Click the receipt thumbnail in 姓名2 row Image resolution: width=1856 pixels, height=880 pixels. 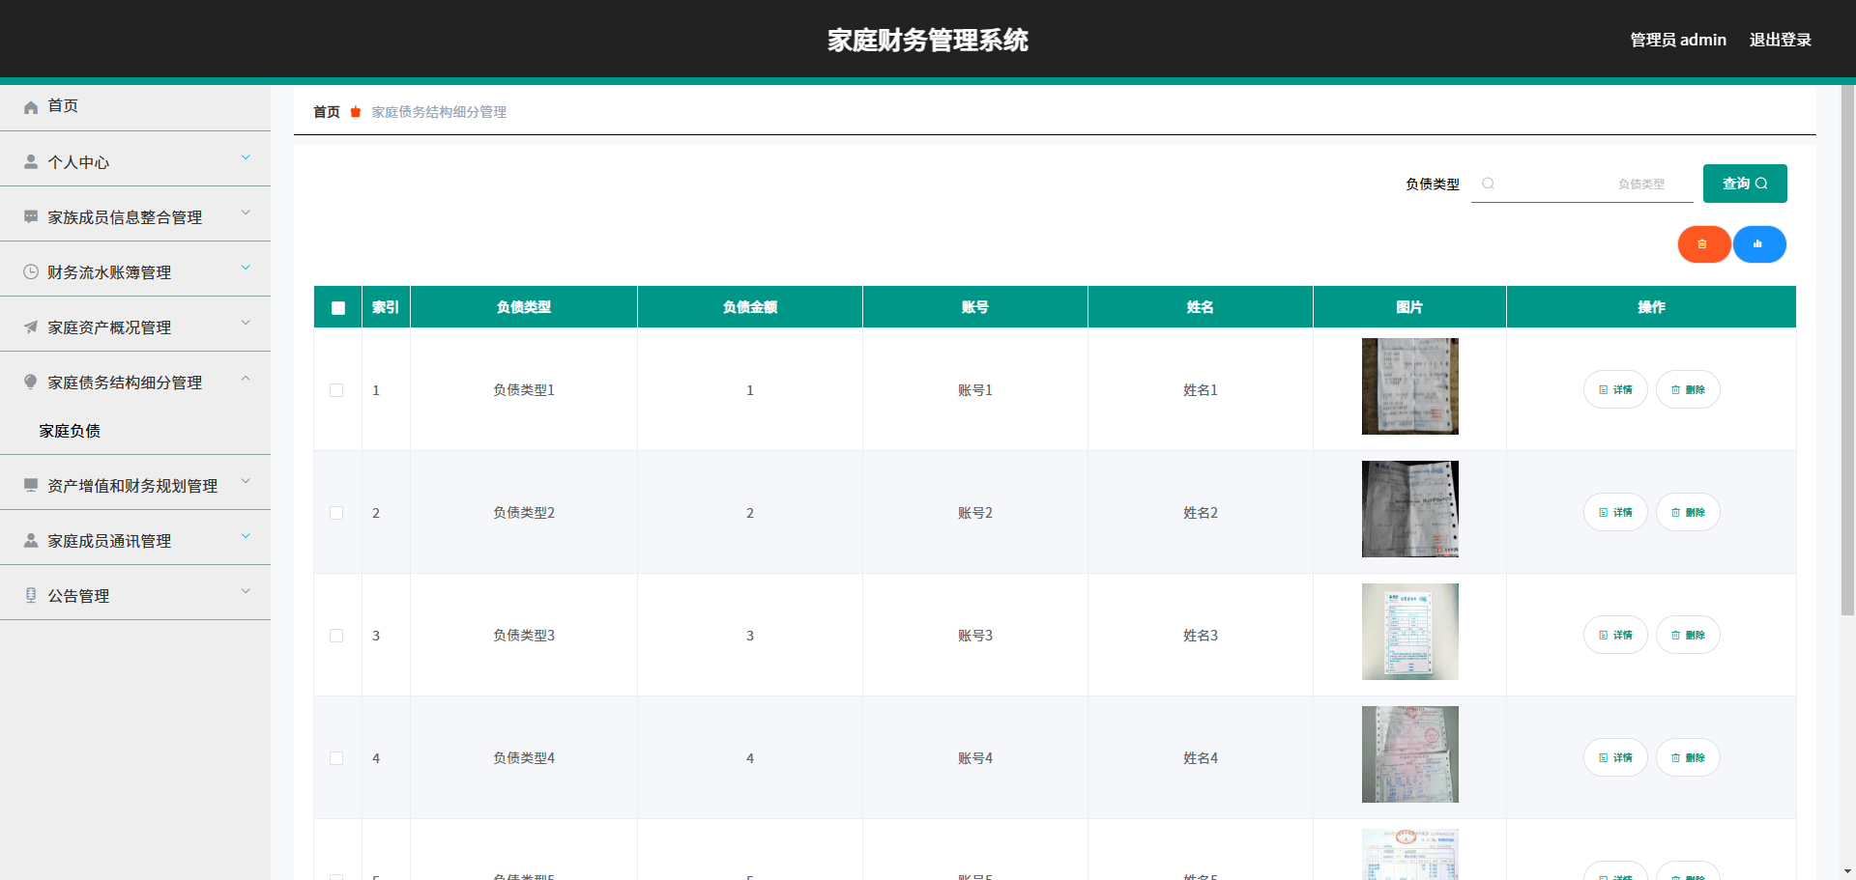1409,509
